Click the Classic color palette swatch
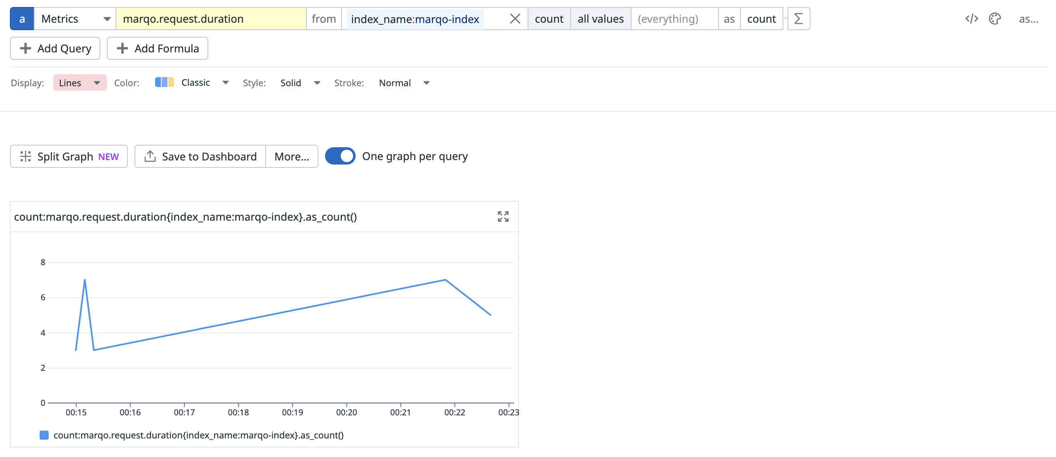The image size is (1056, 457). click(164, 82)
